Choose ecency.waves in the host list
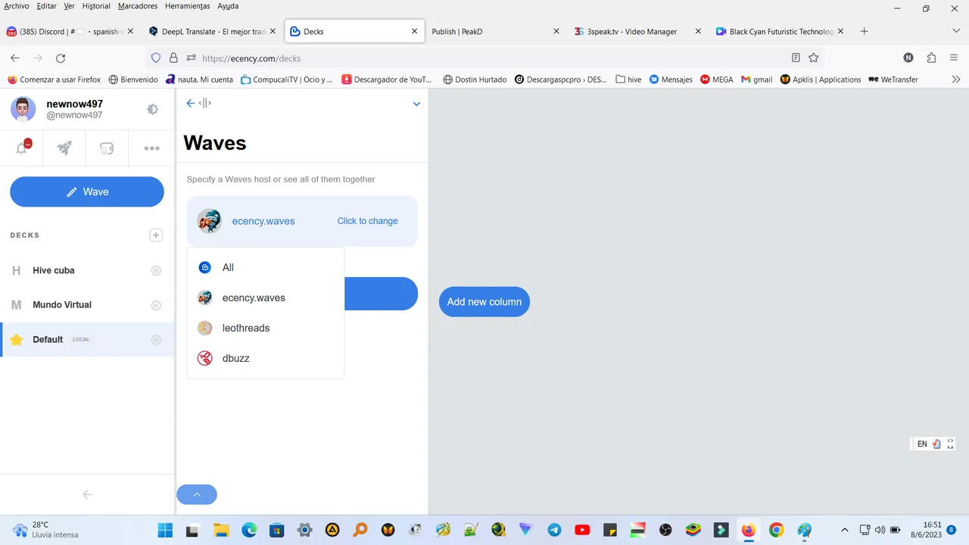The width and height of the screenshot is (969, 545). coord(266,297)
